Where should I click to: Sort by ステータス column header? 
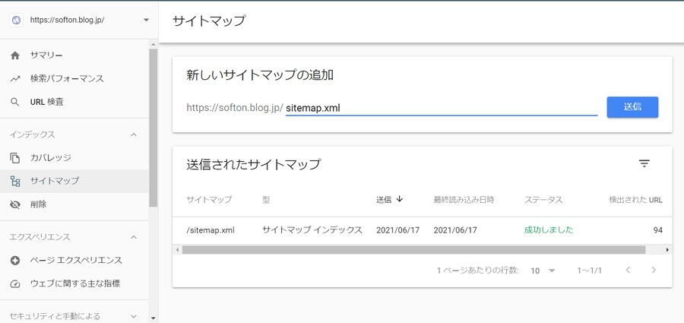click(x=543, y=200)
